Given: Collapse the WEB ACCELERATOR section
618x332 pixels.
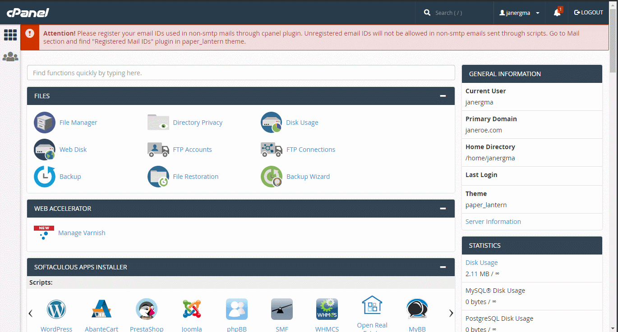Looking at the screenshot, I should click(443, 209).
